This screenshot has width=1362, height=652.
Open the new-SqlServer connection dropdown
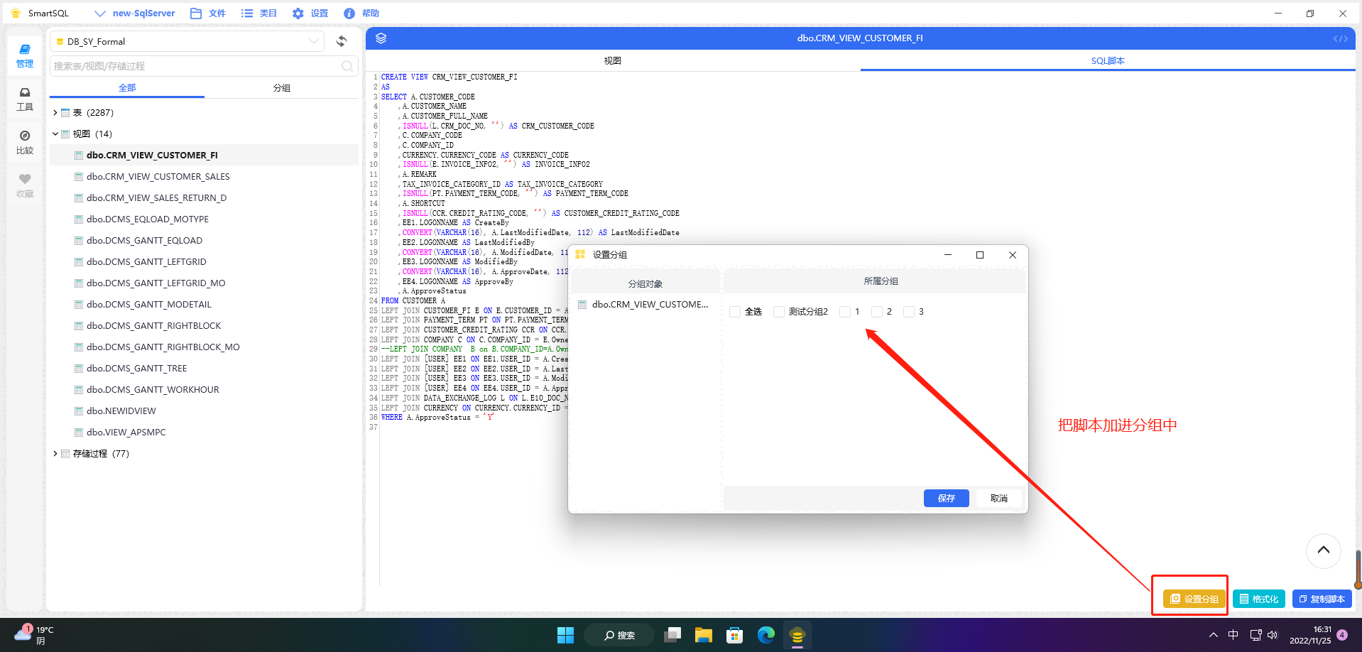(x=135, y=13)
